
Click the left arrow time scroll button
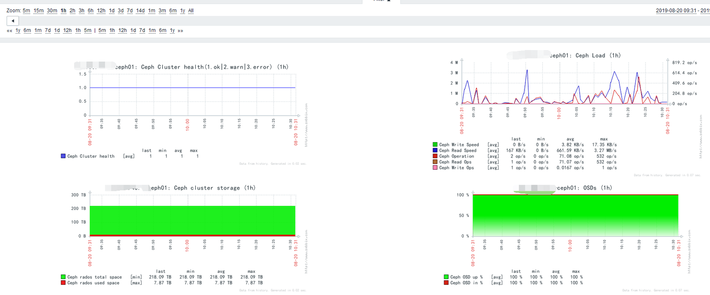click(12, 21)
